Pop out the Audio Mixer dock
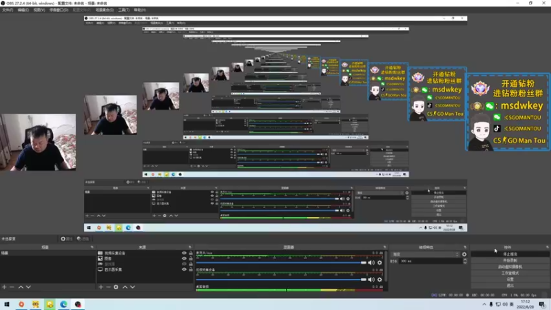This screenshot has width=551, height=310. click(385, 247)
